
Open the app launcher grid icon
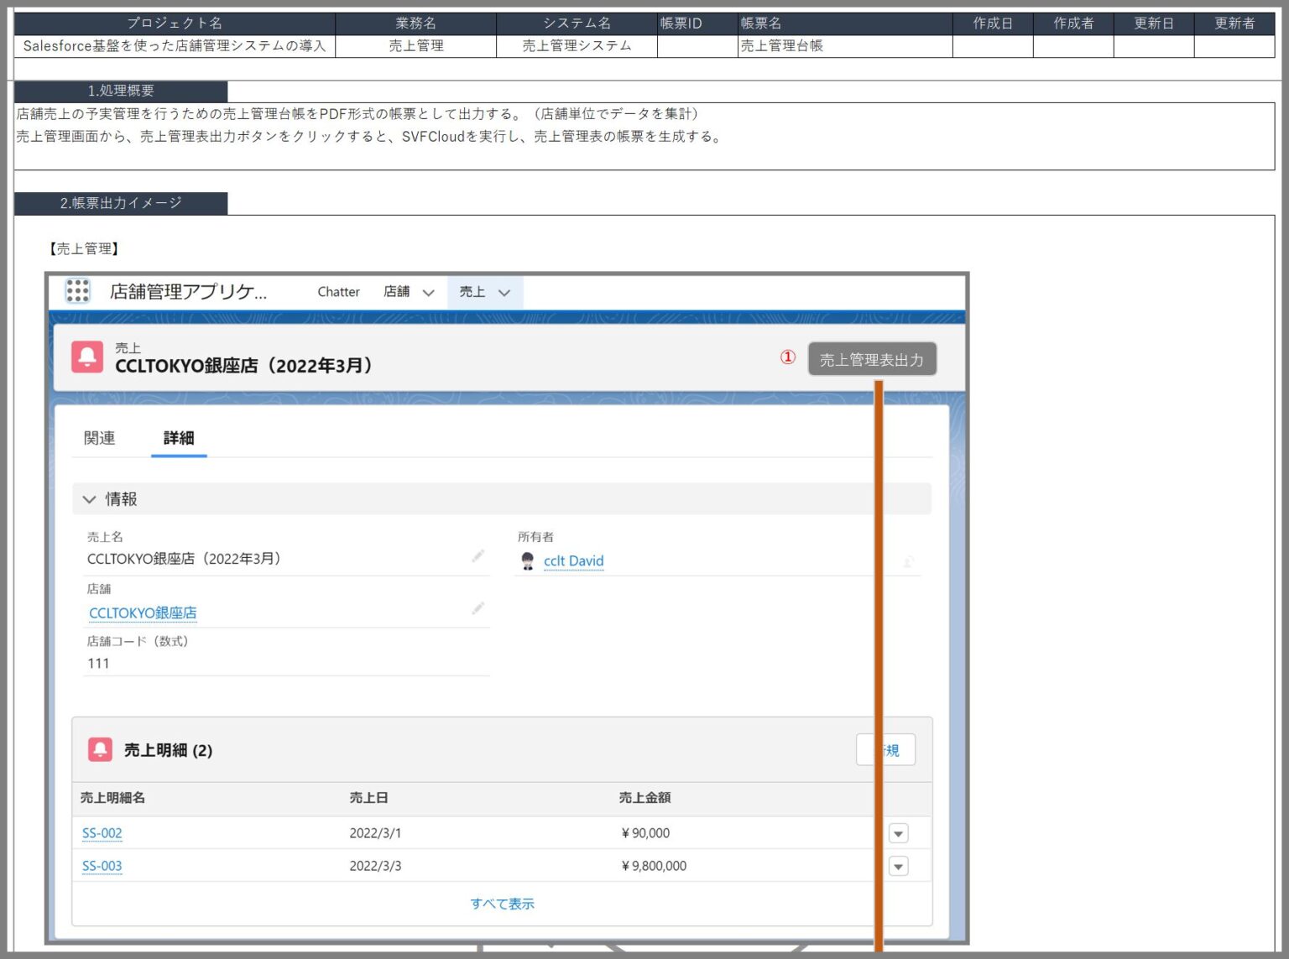click(x=77, y=290)
